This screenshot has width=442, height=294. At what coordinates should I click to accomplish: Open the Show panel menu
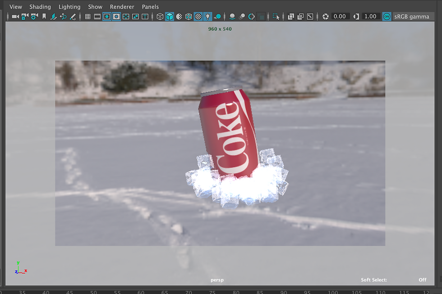coord(95,7)
